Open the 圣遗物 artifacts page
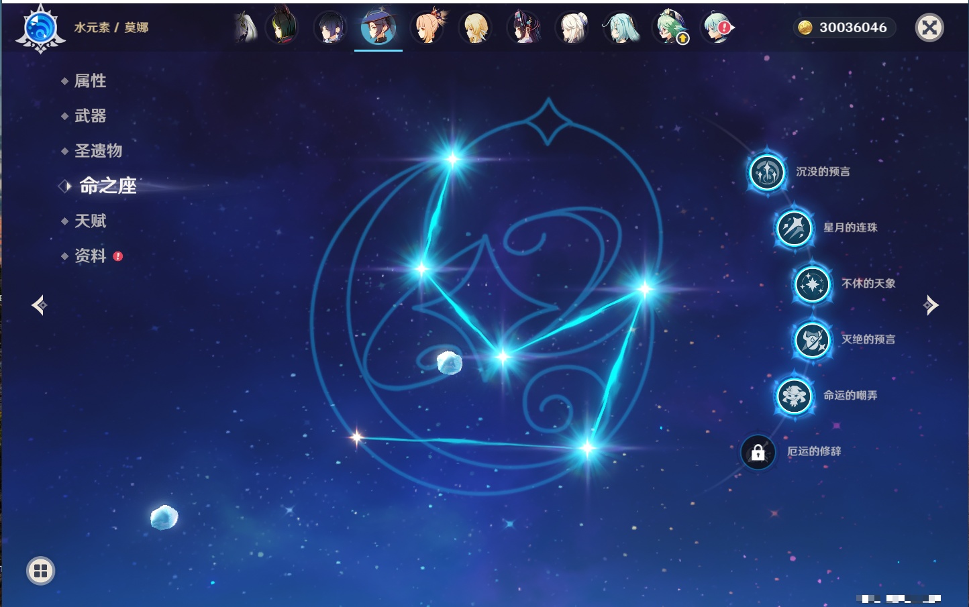969x607 pixels. pos(98,150)
